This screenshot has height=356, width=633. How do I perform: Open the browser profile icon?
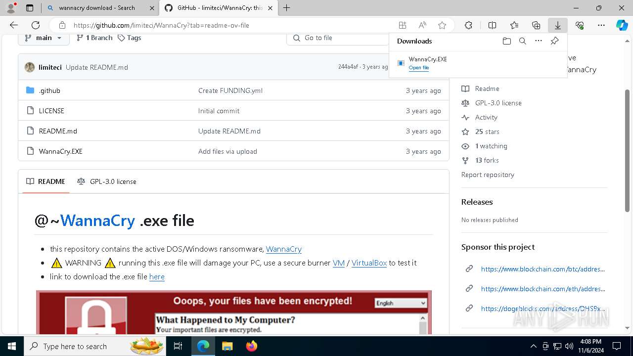(11, 8)
